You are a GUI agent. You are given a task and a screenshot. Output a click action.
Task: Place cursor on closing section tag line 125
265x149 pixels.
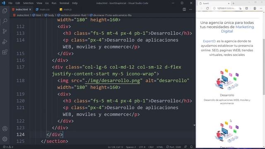pos(55,141)
